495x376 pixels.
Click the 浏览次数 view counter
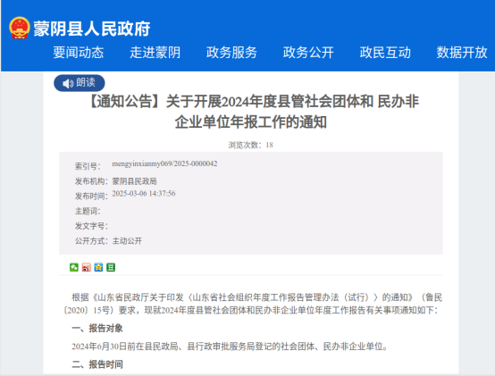[251, 145]
